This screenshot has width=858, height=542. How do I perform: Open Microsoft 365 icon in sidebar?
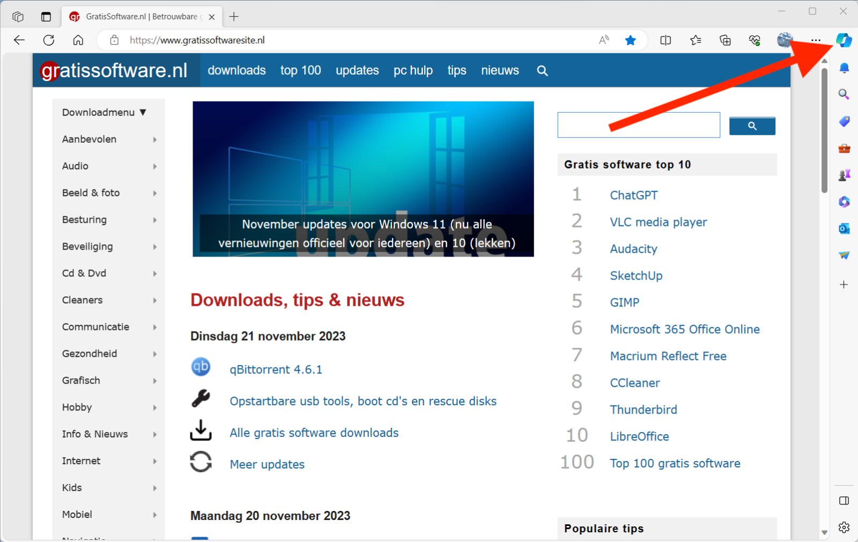[844, 202]
